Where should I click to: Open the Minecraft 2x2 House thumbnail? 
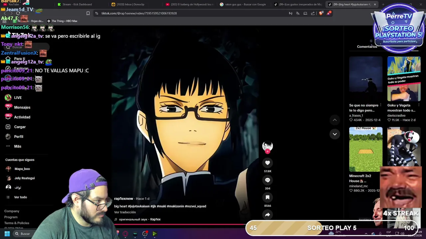[366, 149]
